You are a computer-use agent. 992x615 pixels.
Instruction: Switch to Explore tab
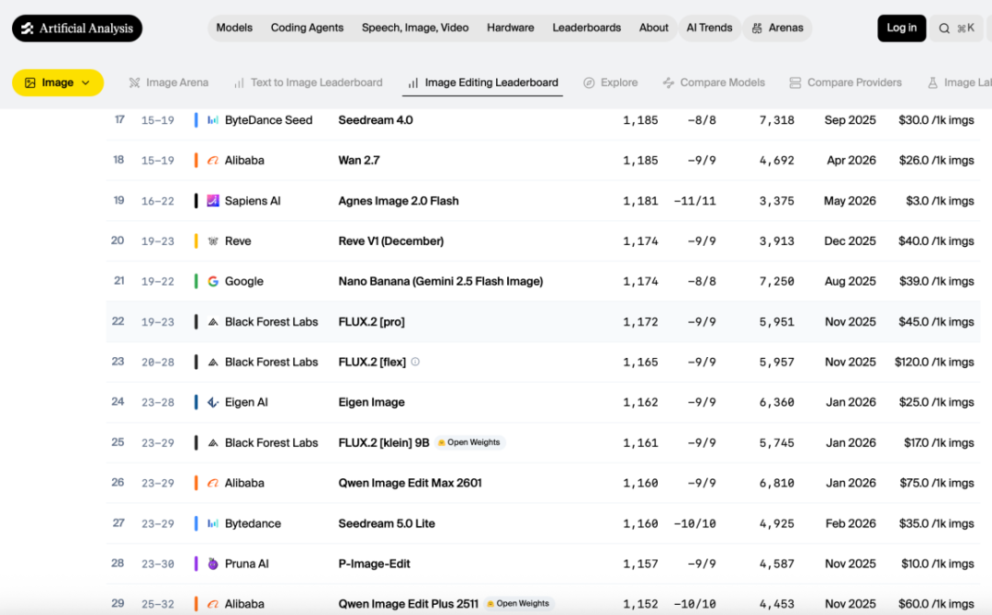coord(611,83)
